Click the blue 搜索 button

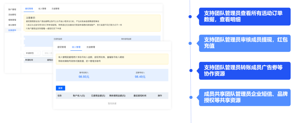click(x=60, y=88)
